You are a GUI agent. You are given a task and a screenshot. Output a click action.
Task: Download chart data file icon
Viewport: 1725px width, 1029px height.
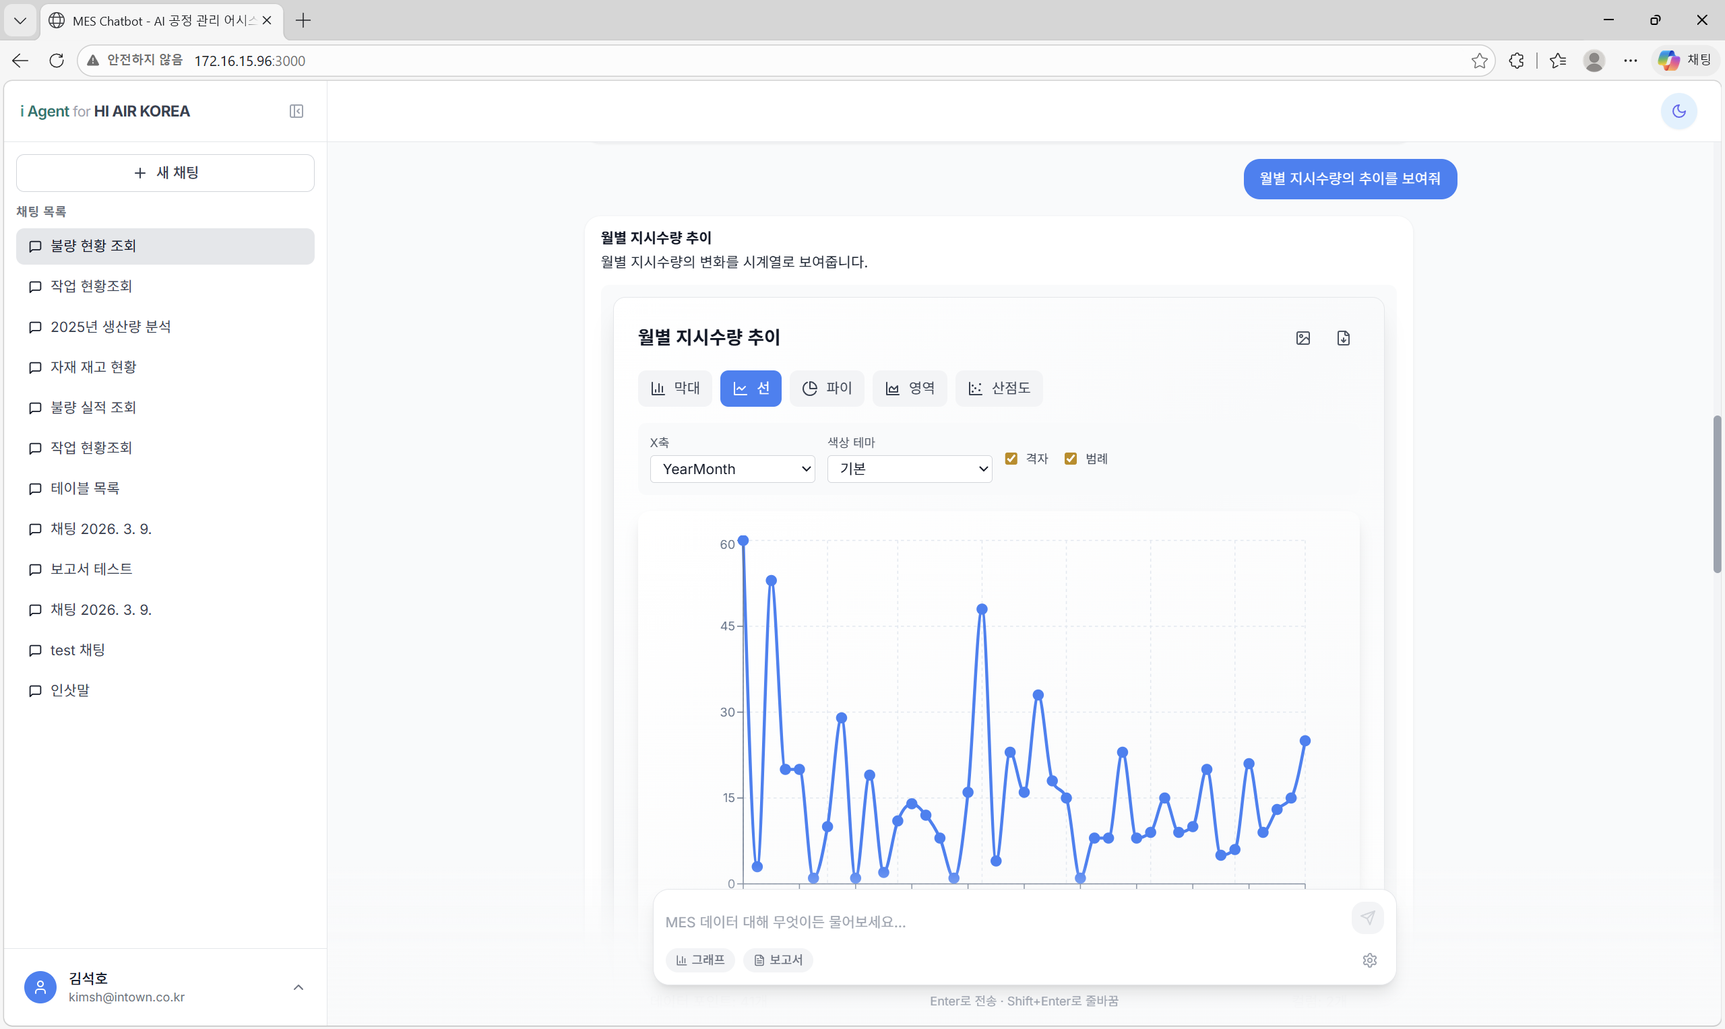click(x=1343, y=337)
